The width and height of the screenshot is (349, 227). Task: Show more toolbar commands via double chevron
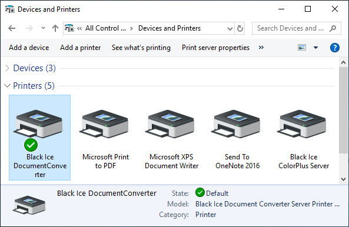point(261,48)
